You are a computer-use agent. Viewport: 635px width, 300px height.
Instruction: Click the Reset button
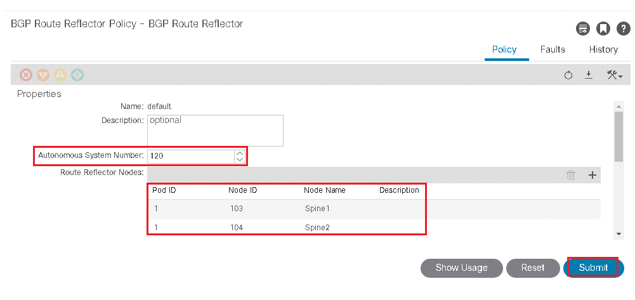point(533,268)
